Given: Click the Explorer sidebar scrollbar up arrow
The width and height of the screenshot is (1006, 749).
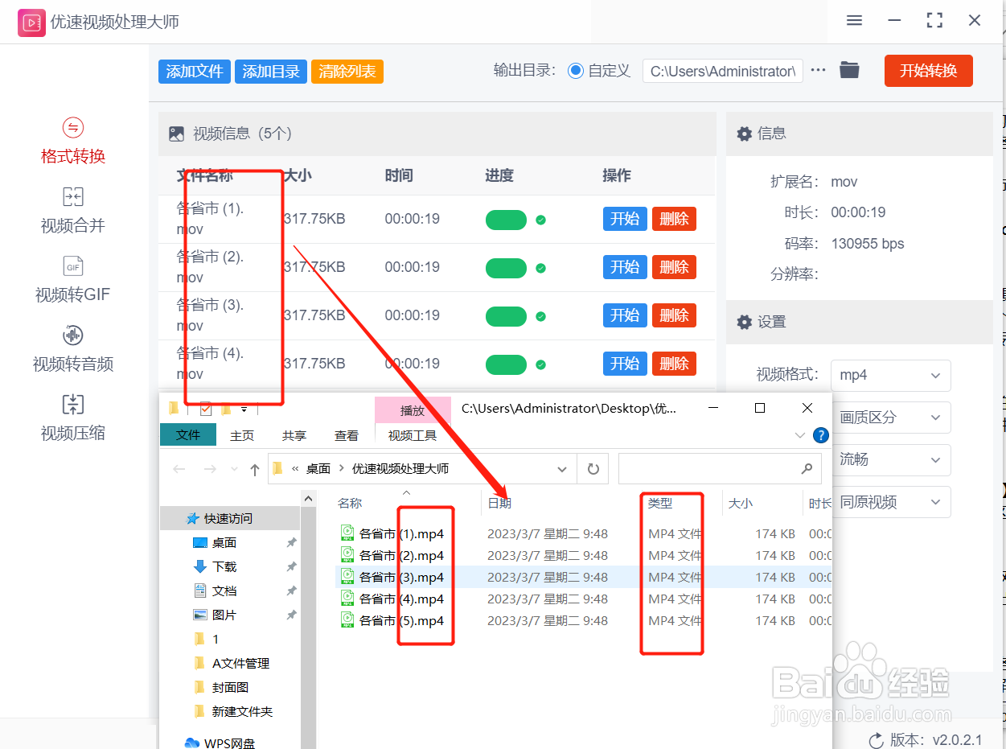Looking at the screenshot, I should [x=309, y=500].
